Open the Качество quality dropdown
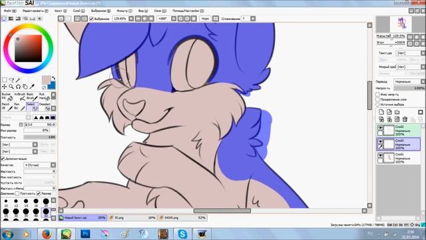Viewport: 426px width, 240px height. tap(40, 165)
